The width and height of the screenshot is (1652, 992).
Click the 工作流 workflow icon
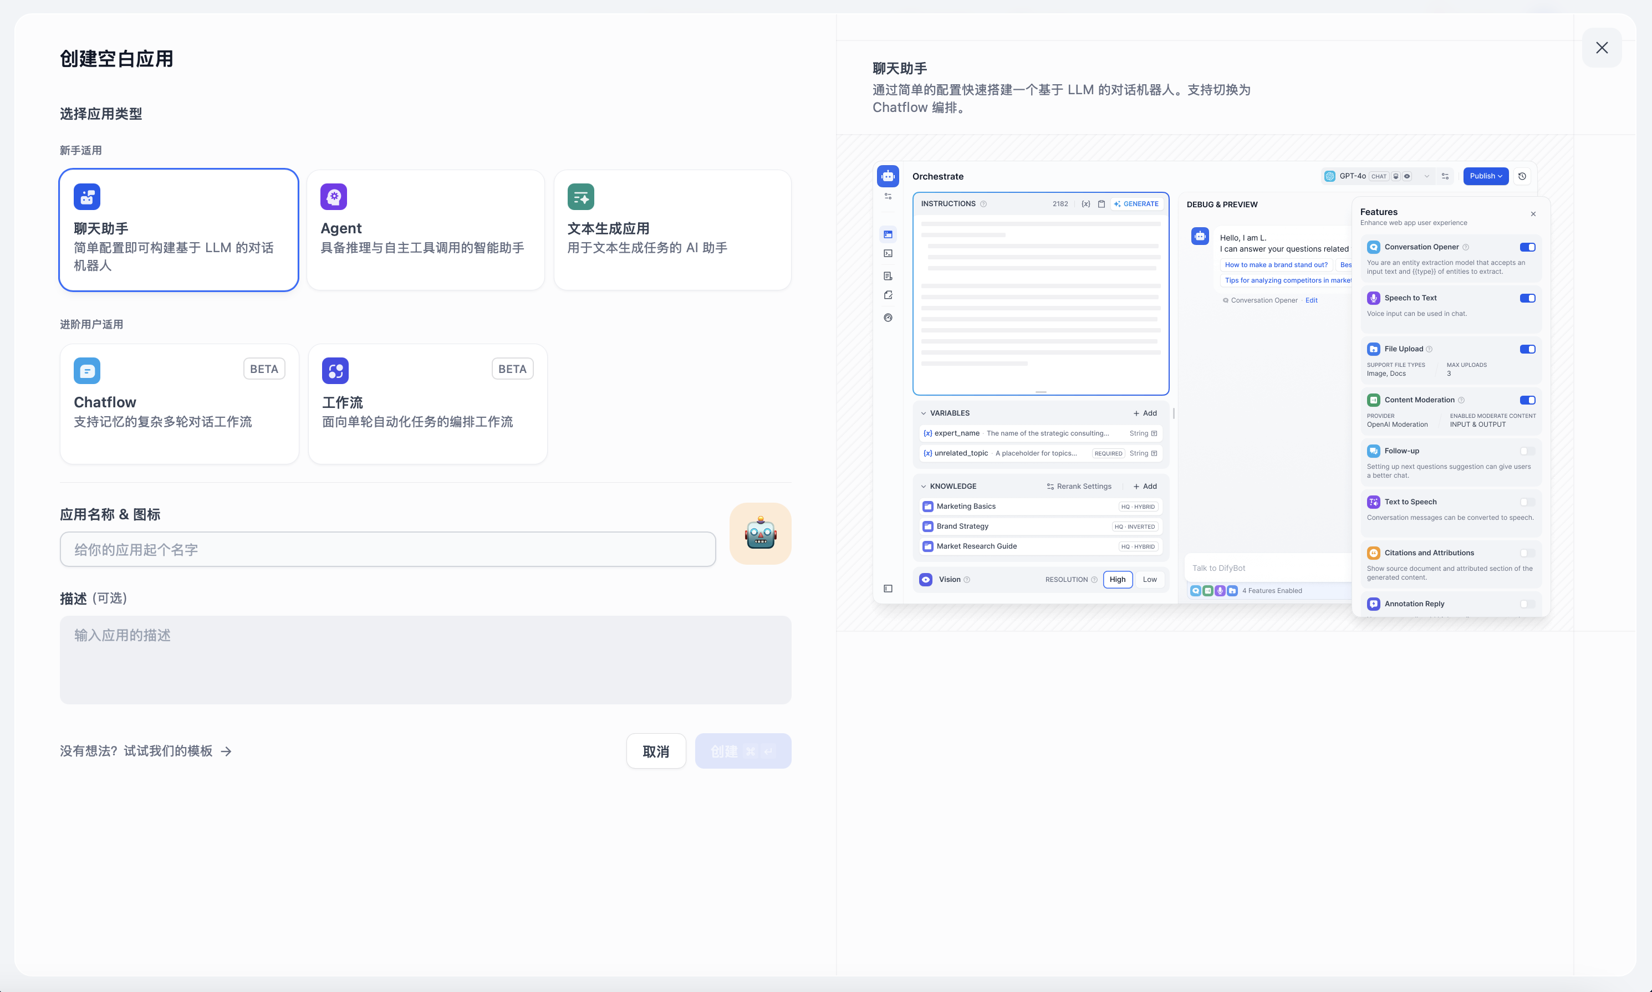tap(335, 371)
